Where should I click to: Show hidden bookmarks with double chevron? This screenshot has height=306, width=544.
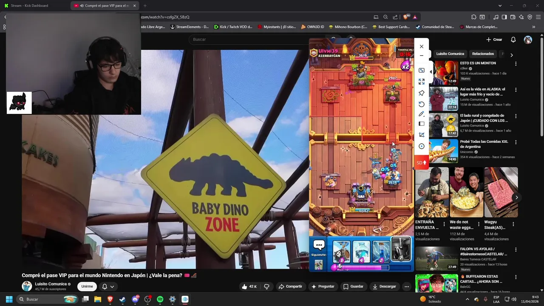534,27
